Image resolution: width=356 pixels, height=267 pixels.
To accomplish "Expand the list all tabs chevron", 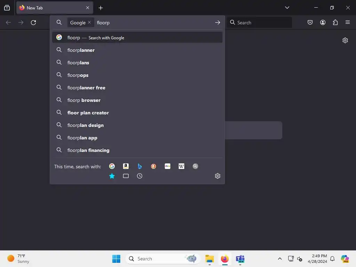I will 287,8.
